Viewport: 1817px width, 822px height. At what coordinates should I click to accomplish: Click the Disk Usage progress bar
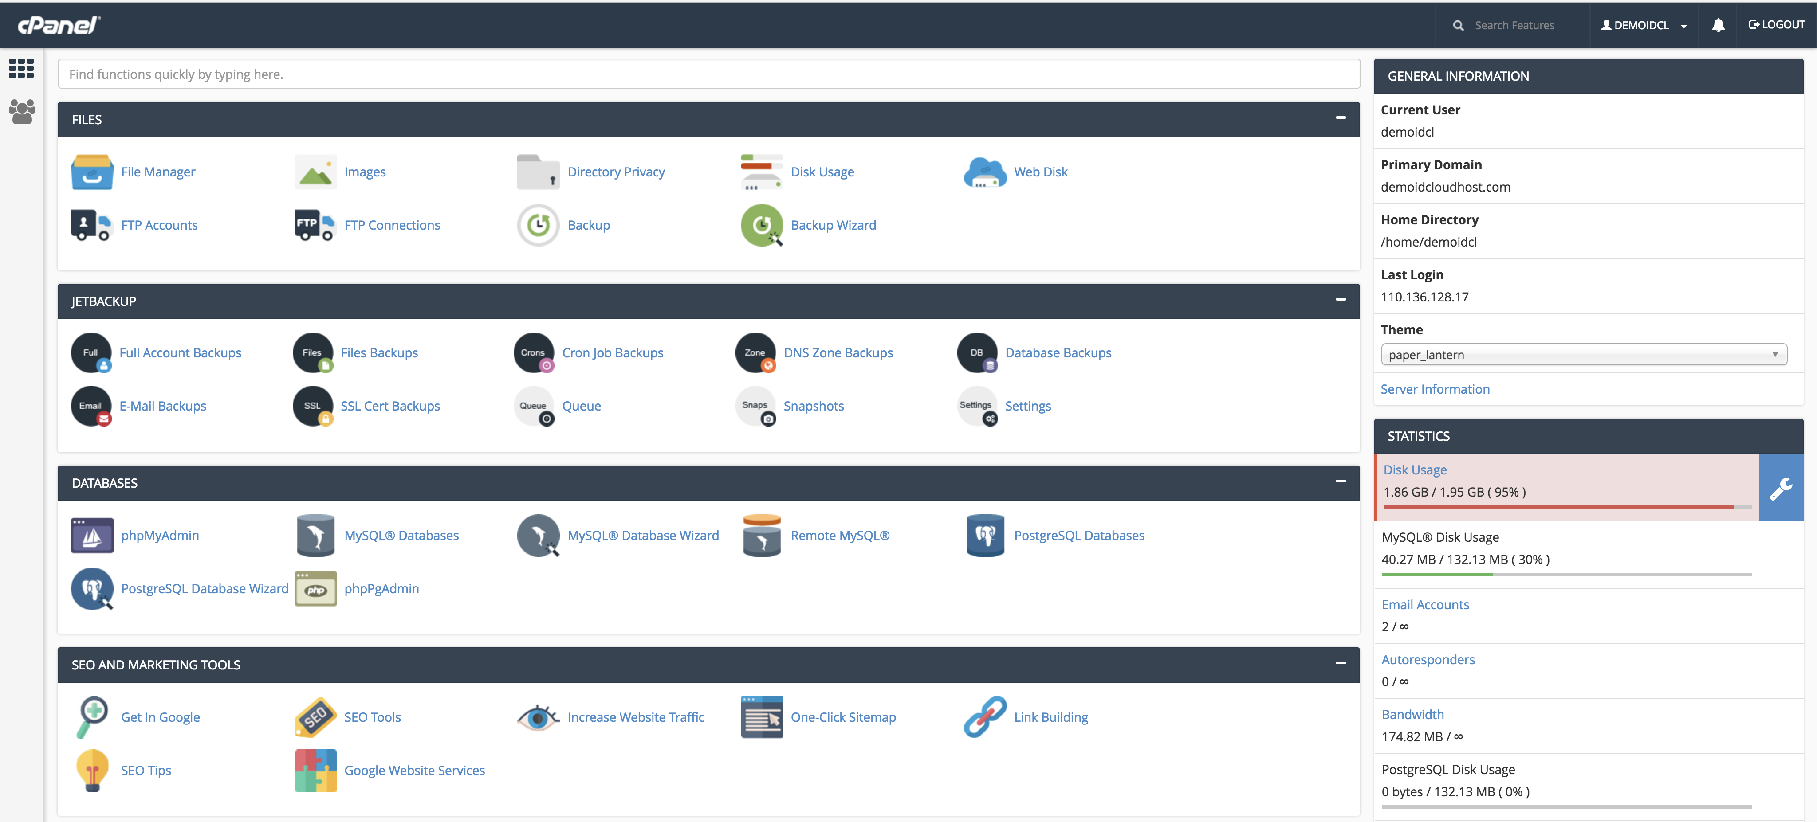click(1552, 506)
